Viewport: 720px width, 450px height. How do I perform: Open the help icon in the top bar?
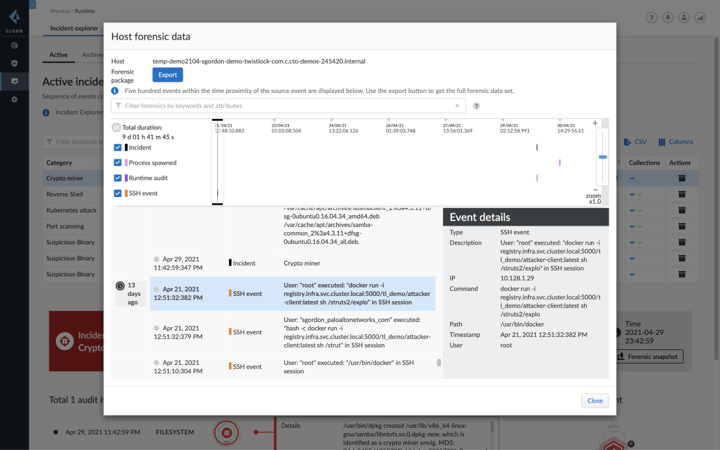652,18
